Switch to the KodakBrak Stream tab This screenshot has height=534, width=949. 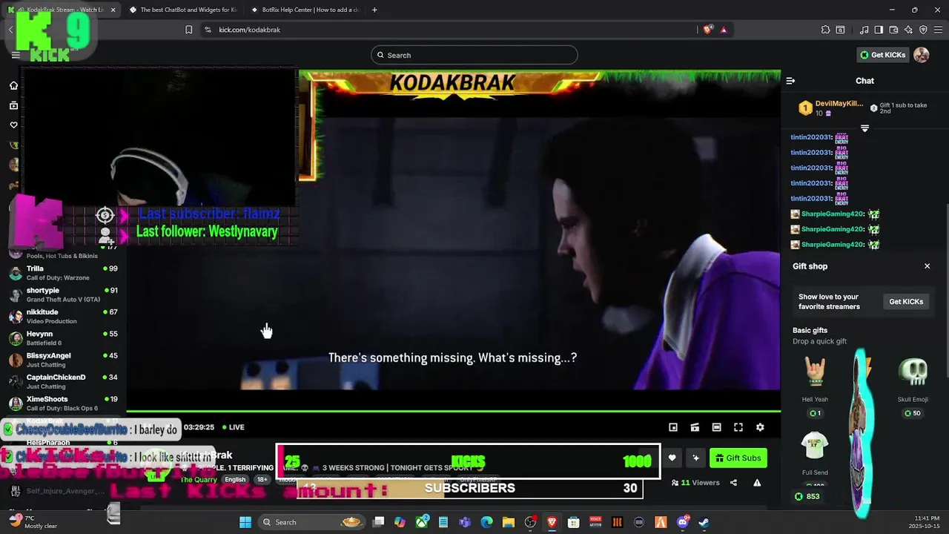pyautogui.click(x=62, y=10)
